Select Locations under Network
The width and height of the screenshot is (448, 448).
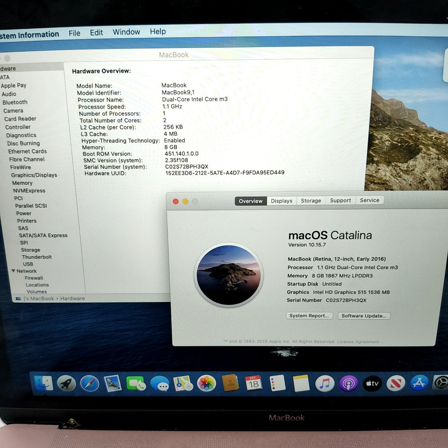point(37,285)
